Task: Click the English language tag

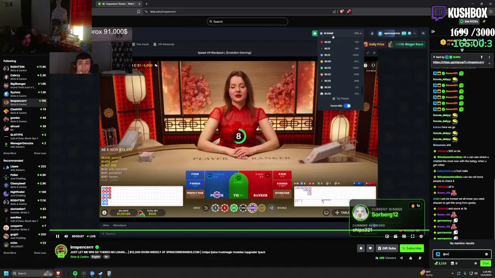Action: [96, 257]
